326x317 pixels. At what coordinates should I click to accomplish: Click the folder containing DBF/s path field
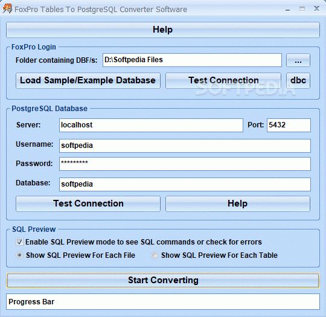pyautogui.click(x=192, y=60)
